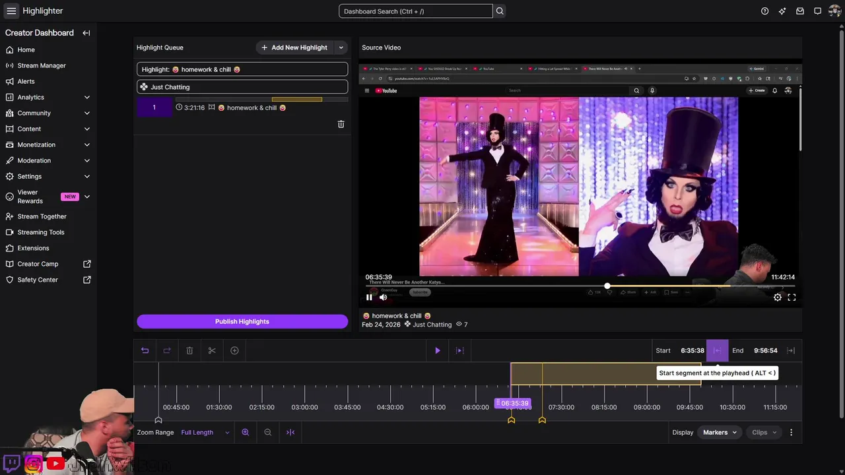Edit the End time value 9:56:54
This screenshot has width=845, height=475.
(765, 350)
